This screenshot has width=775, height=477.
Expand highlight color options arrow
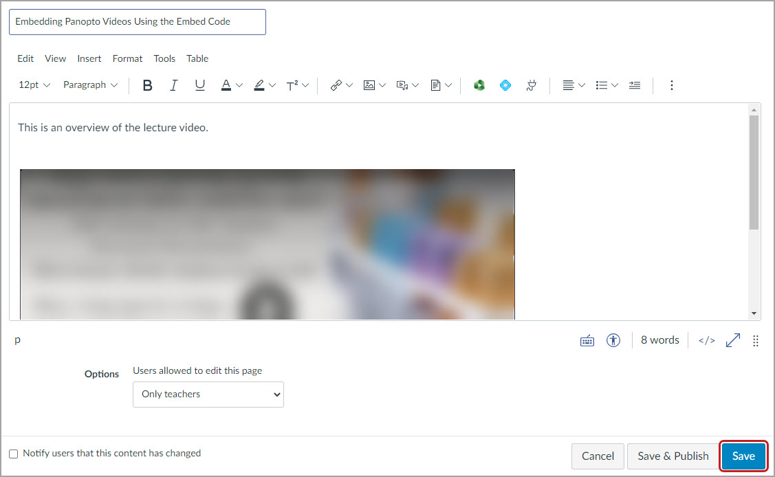pyautogui.click(x=272, y=85)
